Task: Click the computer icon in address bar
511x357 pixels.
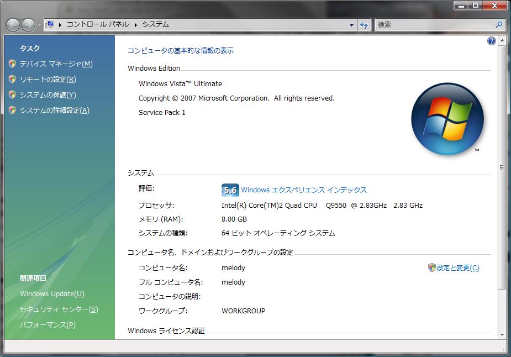Action: [50, 24]
